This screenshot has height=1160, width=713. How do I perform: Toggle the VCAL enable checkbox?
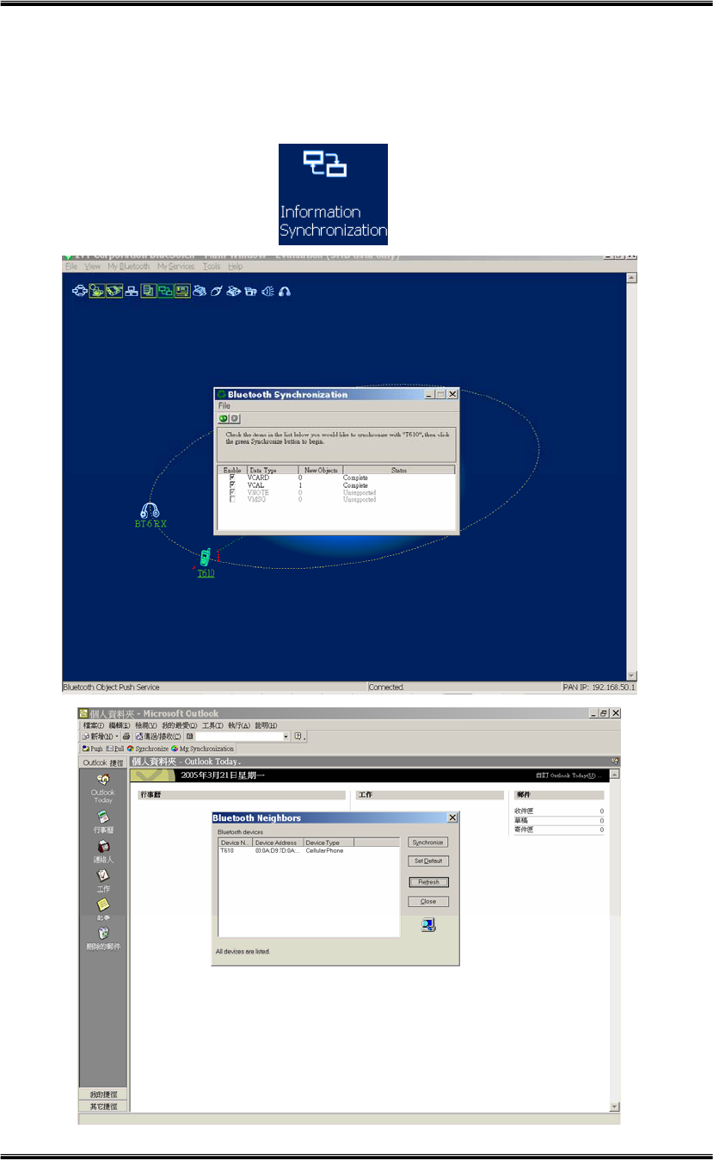pyautogui.click(x=232, y=484)
